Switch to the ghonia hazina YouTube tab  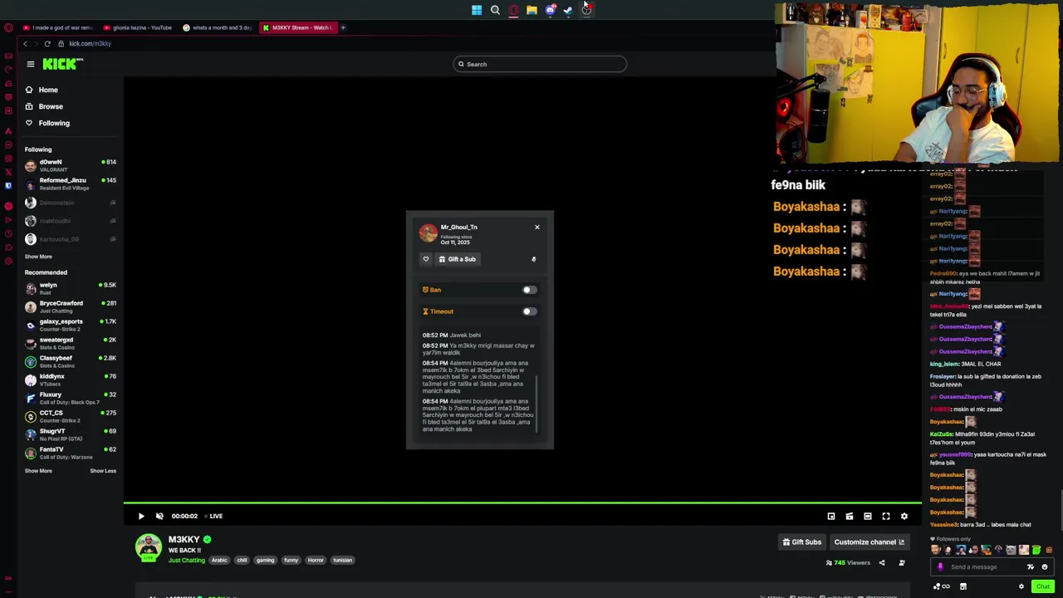click(x=139, y=27)
